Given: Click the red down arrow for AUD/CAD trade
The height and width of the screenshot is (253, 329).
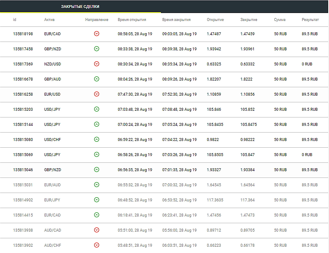Looking at the screenshot, I should coord(97,230).
